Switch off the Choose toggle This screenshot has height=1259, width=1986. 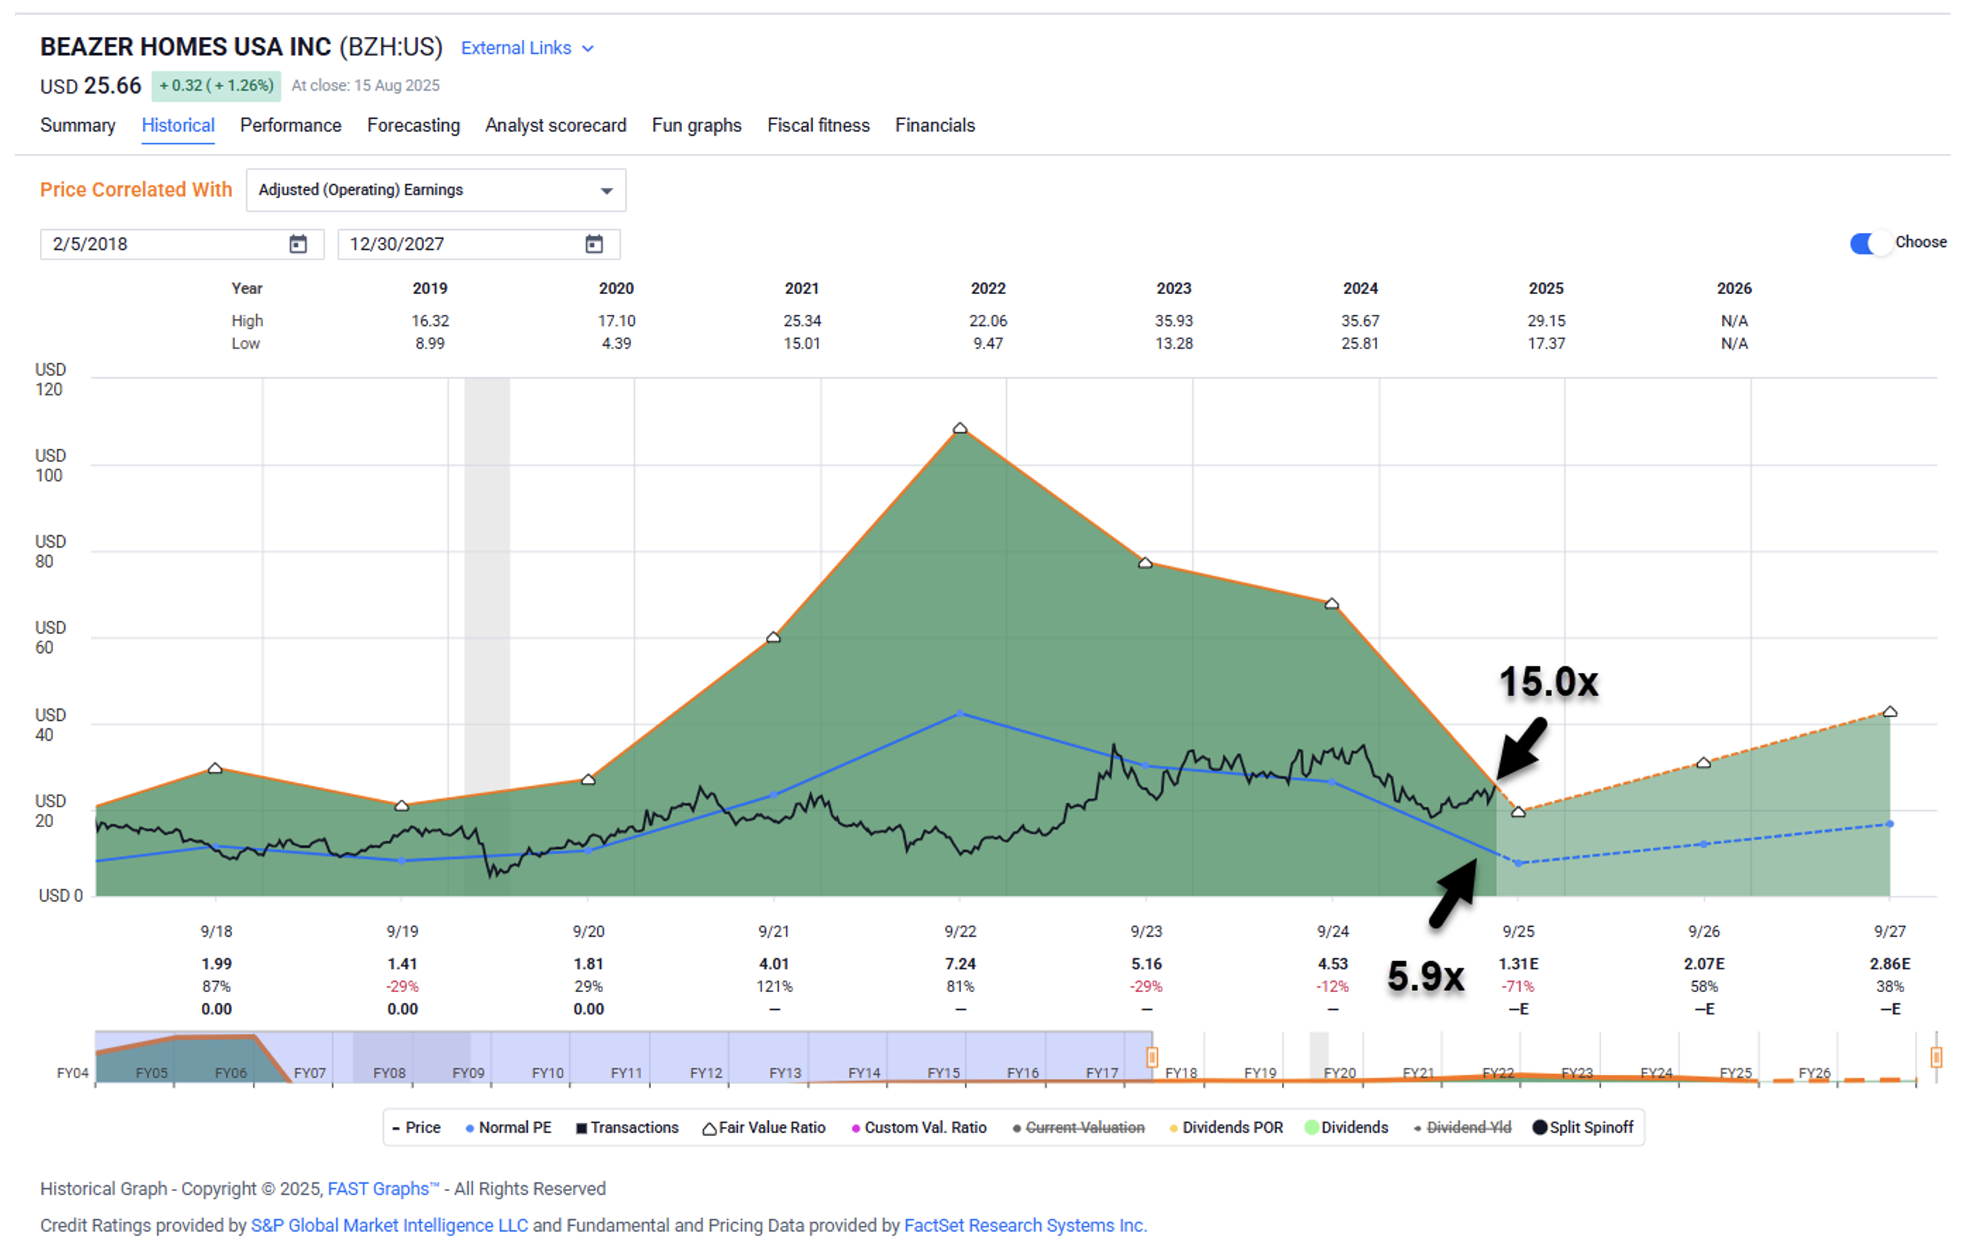pos(1869,243)
